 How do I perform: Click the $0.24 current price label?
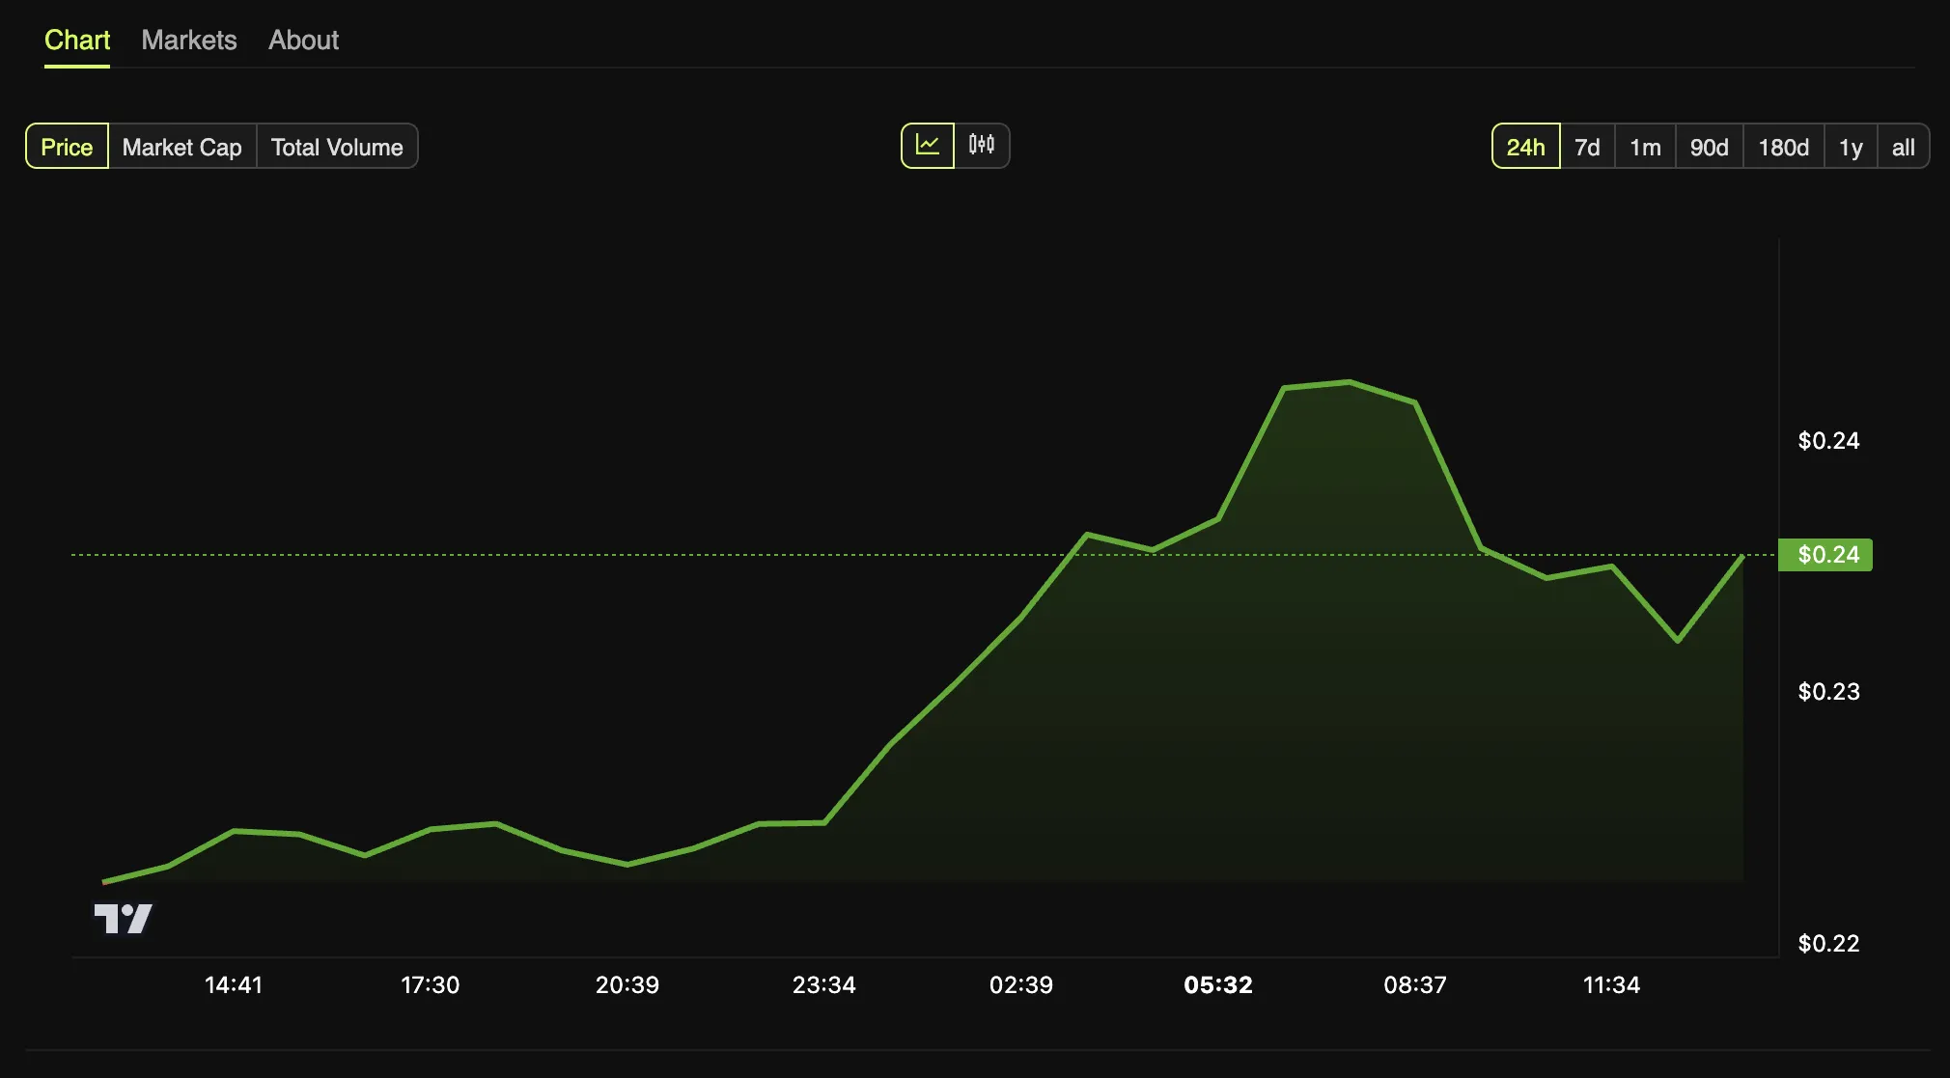(1825, 554)
